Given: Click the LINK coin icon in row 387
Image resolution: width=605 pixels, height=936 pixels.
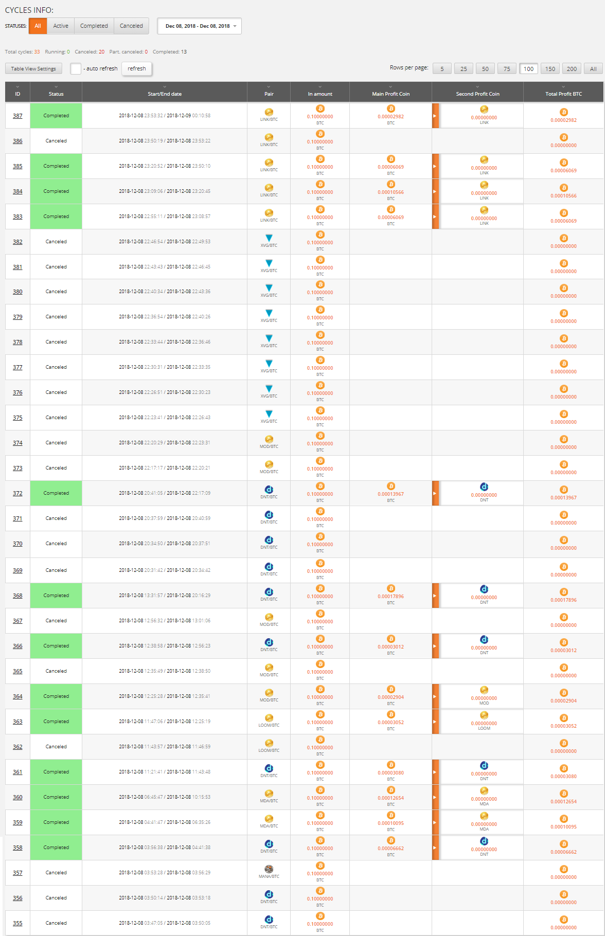Looking at the screenshot, I should click(269, 112).
